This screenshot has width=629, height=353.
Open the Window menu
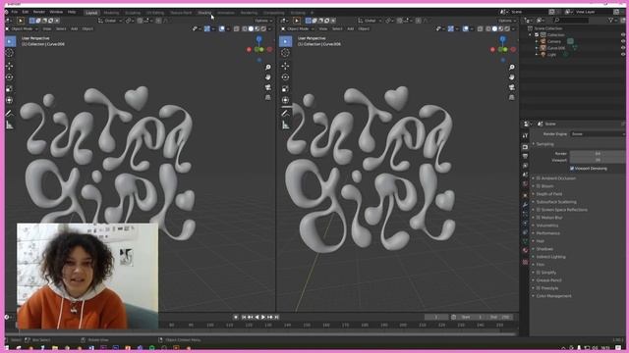(x=56, y=12)
